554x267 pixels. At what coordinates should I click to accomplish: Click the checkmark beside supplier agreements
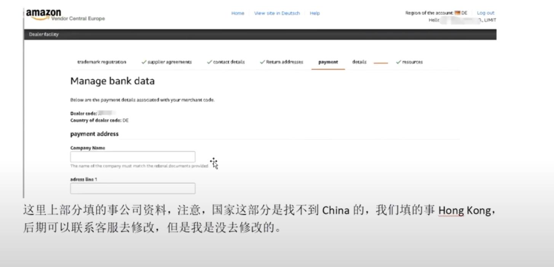(144, 62)
